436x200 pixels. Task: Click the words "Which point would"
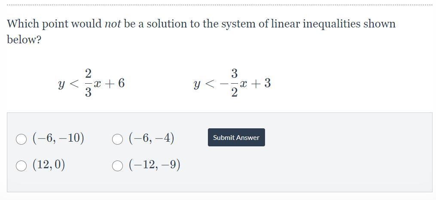[55, 24]
